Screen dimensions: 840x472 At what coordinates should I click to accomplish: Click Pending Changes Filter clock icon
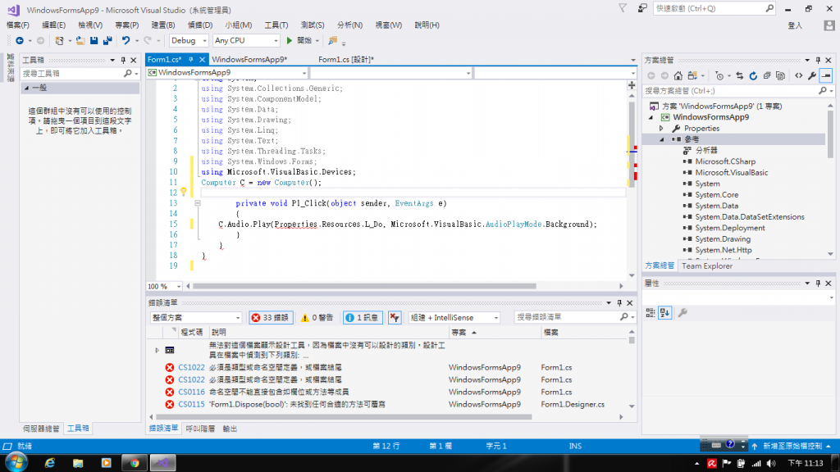(719, 76)
